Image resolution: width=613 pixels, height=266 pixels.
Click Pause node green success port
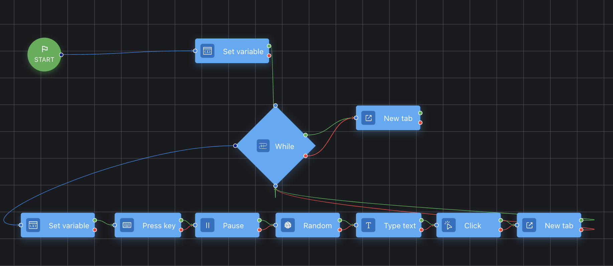[259, 220]
